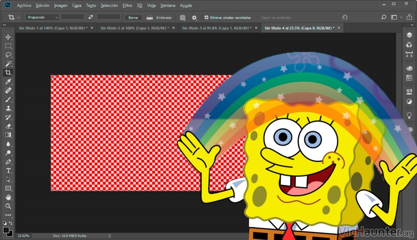Open the Imagen menu
417x240 pixels.
[61, 5]
